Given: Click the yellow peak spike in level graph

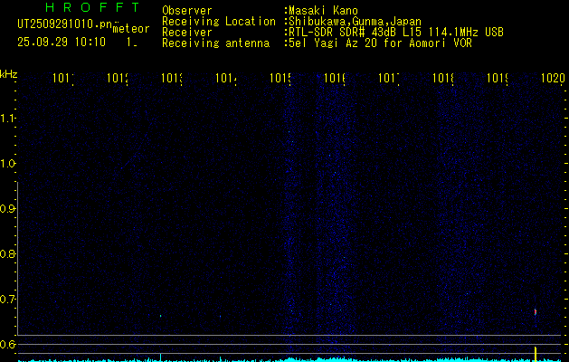Looking at the screenshot, I should [x=536, y=354].
